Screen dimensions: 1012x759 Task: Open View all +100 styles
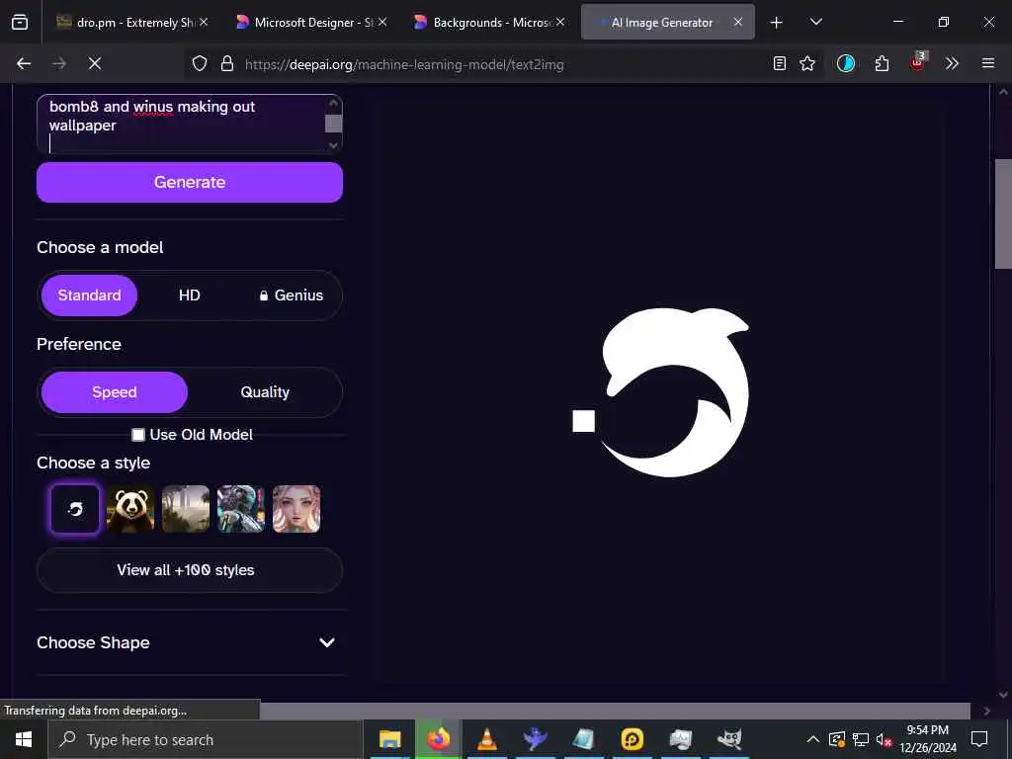pos(189,570)
